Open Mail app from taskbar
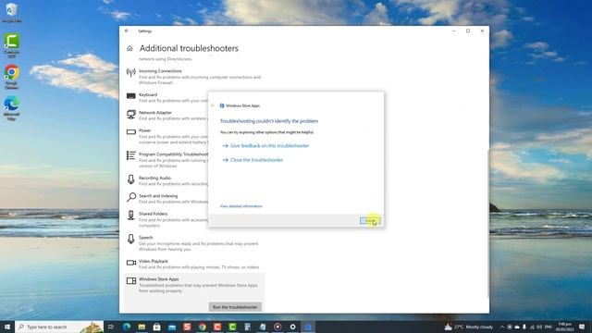The width and height of the screenshot is (592, 333). click(172, 327)
